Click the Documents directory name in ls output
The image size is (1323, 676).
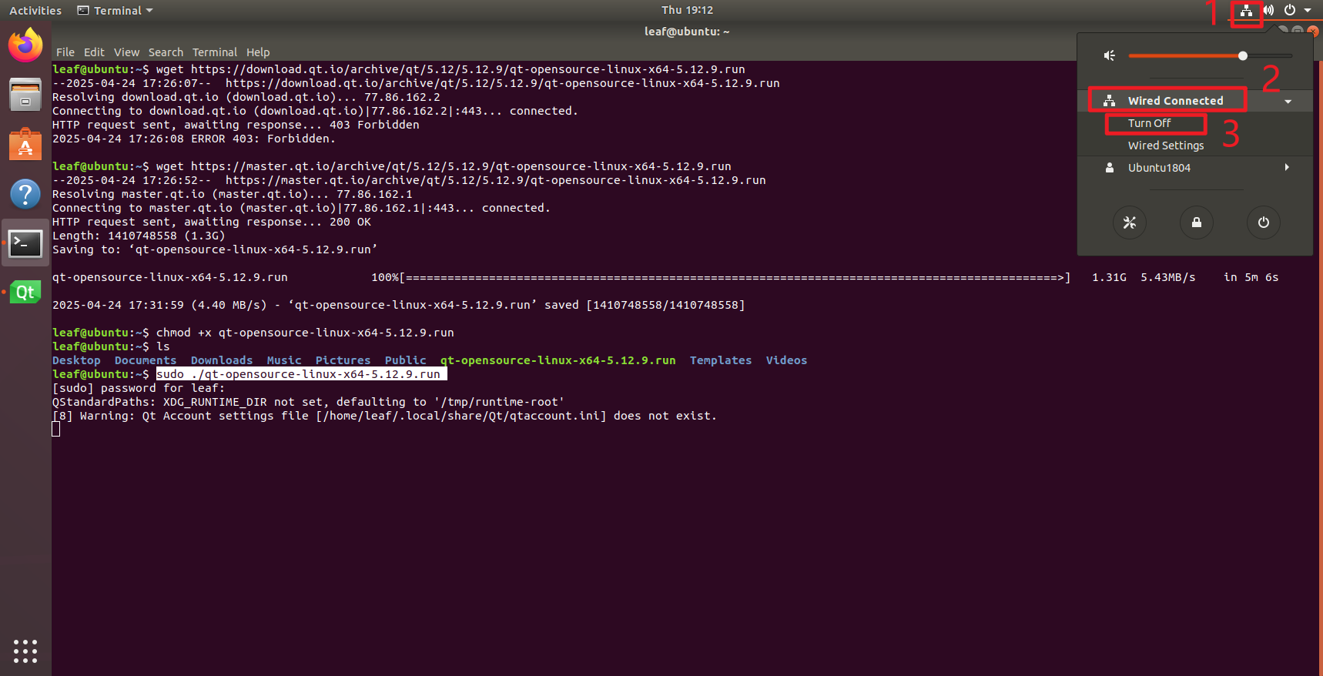[146, 360]
